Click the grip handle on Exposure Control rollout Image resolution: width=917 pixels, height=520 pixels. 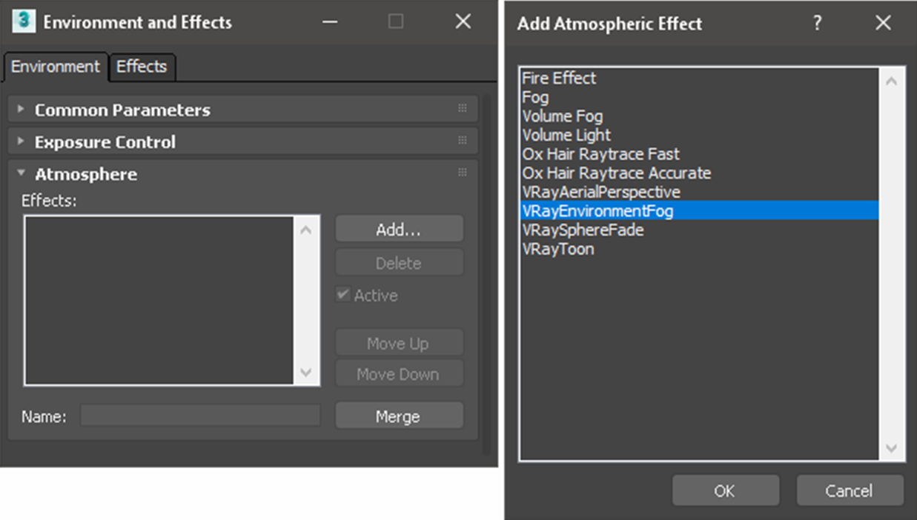463,140
